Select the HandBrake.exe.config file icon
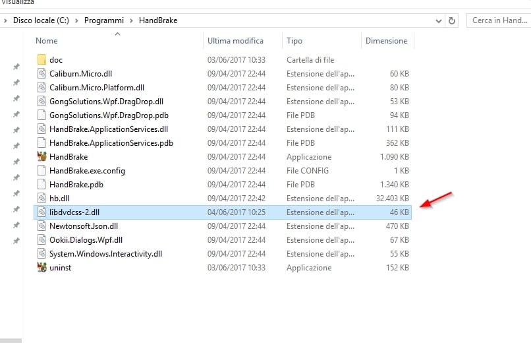This screenshot has width=531, height=343. [x=42, y=170]
